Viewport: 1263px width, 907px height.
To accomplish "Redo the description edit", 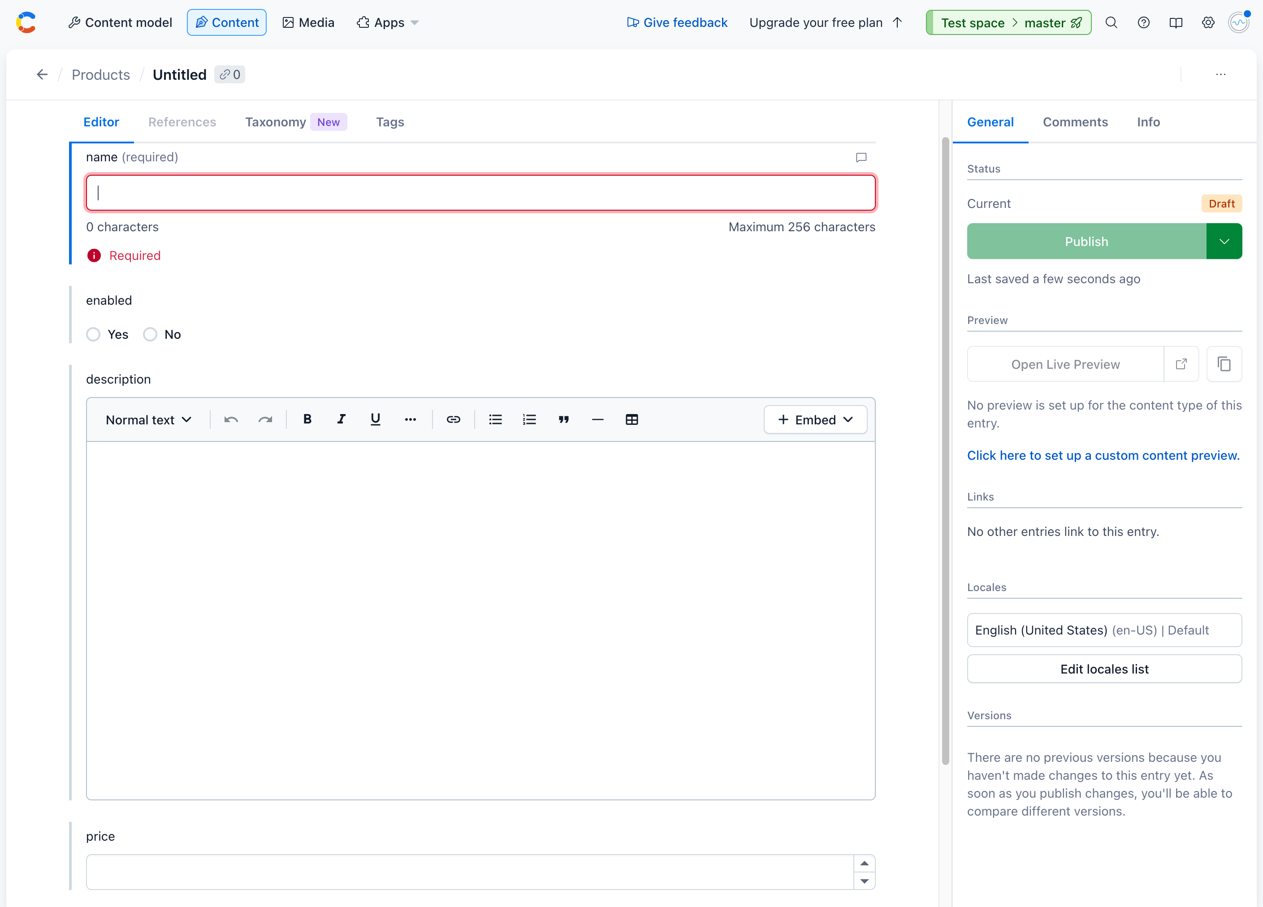I will coord(265,419).
